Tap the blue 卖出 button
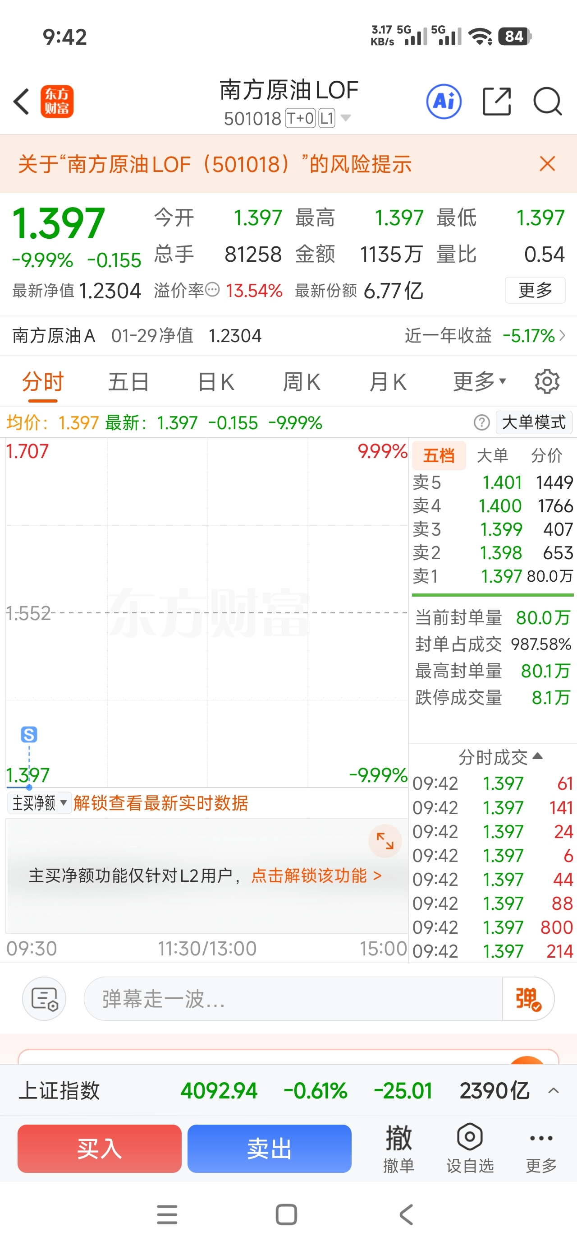The width and height of the screenshot is (577, 1251). (269, 1149)
